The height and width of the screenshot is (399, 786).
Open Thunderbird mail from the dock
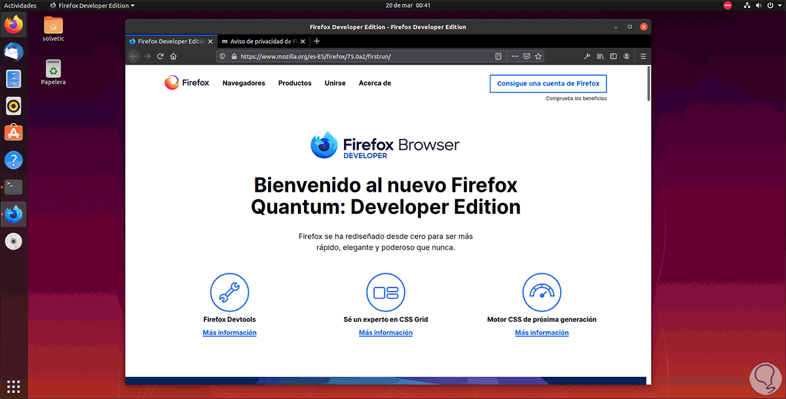pos(13,52)
